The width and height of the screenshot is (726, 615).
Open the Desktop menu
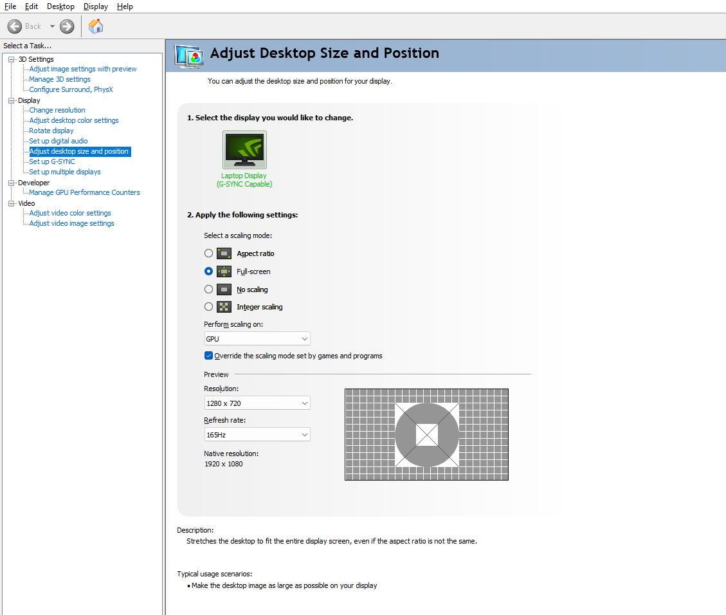pos(60,6)
